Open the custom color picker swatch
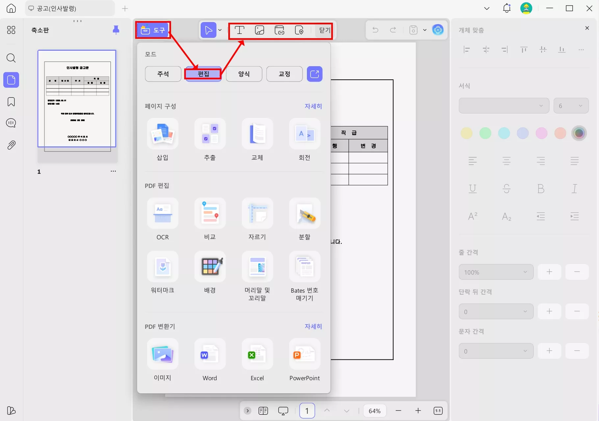This screenshot has height=421, width=599. tap(579, 133)
